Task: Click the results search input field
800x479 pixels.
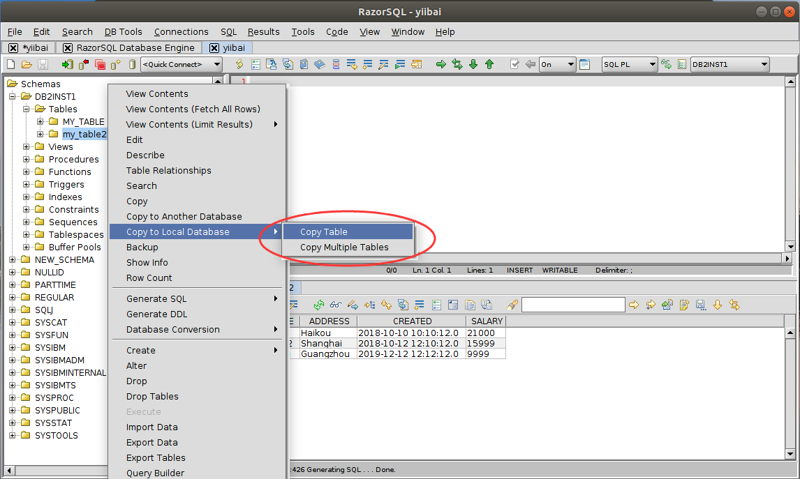Action: [x=572, y=305]
